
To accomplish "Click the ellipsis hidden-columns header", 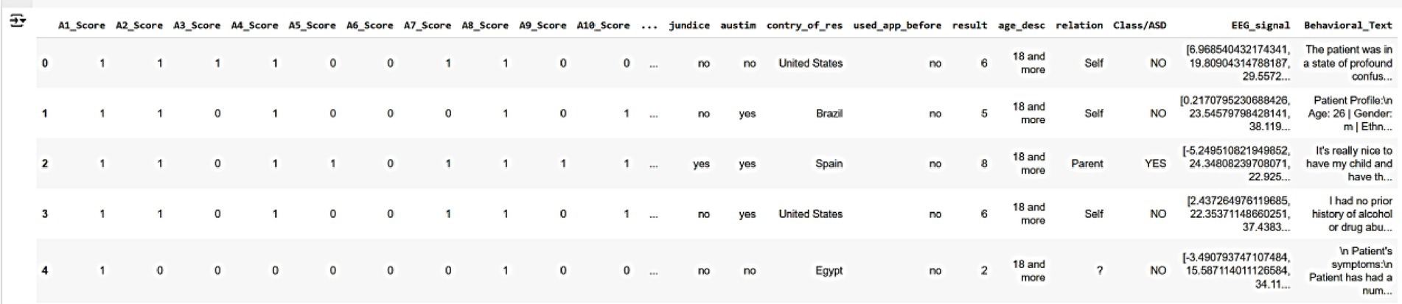I will click(x=649, y=26).
